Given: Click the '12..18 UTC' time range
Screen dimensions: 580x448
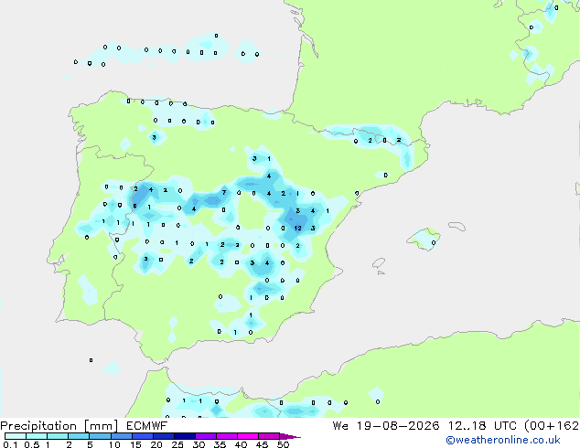Looking at the screenshot, I should (x=482, y=426).
